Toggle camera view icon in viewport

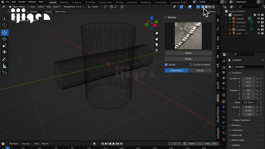(x=157, y=44)
